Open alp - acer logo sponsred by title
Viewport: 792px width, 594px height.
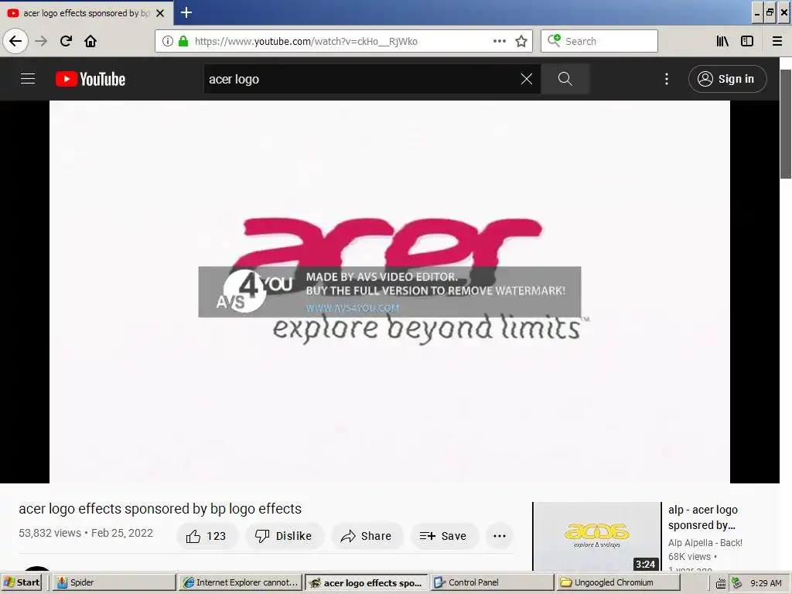pyautogui.click(x=702, y=517)
